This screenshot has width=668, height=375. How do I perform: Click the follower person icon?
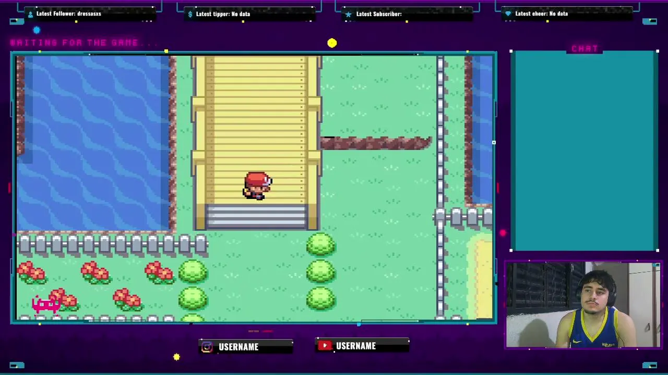click(x=30, y=14)
